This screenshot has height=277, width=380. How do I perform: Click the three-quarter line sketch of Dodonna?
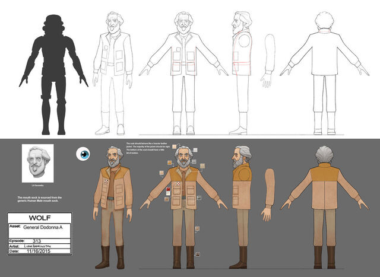113,74
